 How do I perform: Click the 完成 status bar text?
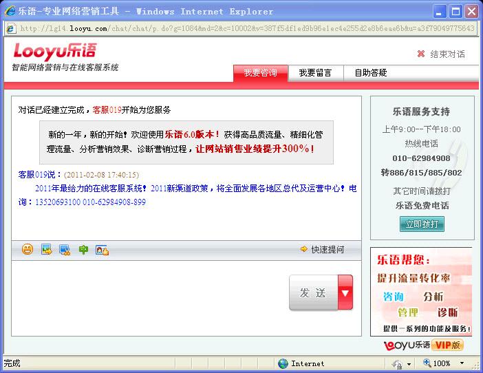(12, 363)
